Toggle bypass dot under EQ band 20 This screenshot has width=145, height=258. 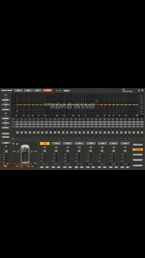click(96, 139)
